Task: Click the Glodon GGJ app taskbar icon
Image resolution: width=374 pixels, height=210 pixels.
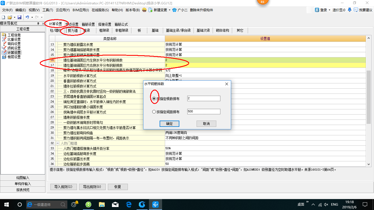Action: click(x=156, y=204)
